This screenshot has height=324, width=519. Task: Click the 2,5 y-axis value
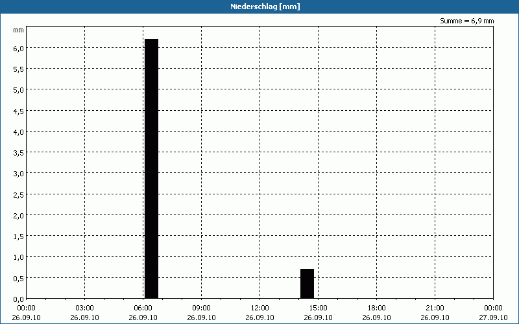click(x=18, y=195)
